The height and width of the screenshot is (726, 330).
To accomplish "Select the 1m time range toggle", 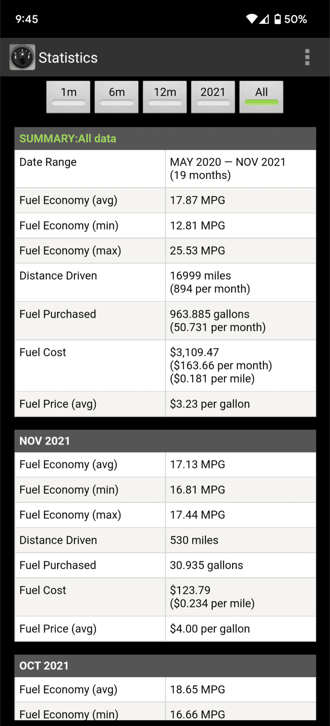I will [x=68, y=97].
